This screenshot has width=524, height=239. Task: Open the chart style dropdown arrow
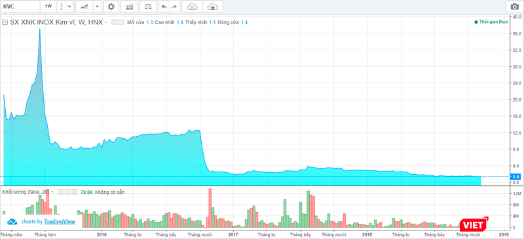[x=97, y=7]
